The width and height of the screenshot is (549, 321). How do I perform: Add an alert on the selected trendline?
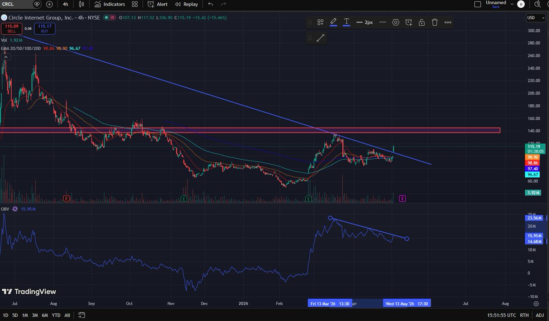coord(409,22)
